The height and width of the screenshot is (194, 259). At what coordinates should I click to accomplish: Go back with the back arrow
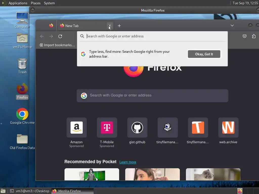coord(42,36)
